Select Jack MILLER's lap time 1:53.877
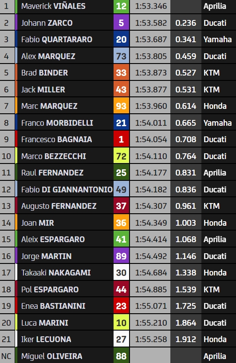Image resolution: width=236 pixels, height=363 pixels. point(150,89)
